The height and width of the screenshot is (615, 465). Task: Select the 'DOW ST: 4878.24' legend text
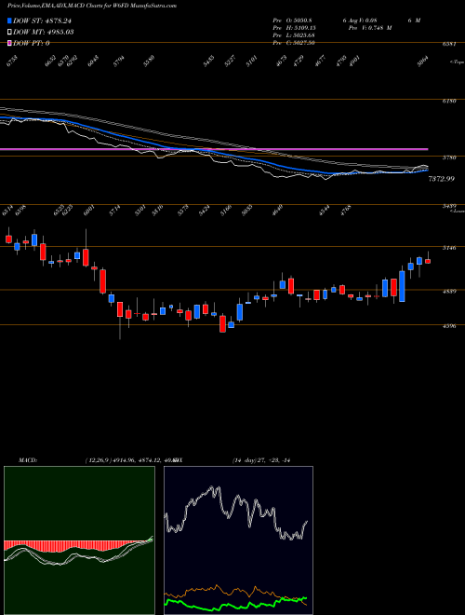(42, 20)
